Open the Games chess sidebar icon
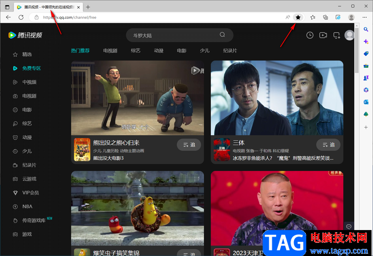The width and height of the screenshot is (373, 256). (366, 78)
